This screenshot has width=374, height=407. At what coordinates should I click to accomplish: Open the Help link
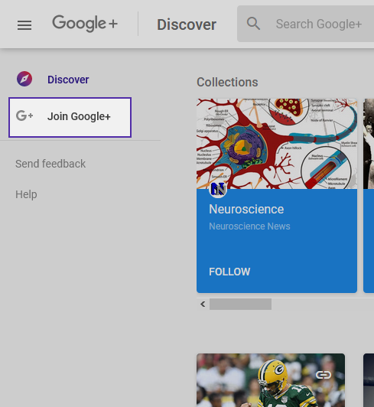pyautogui.click(x=26, y=194)
